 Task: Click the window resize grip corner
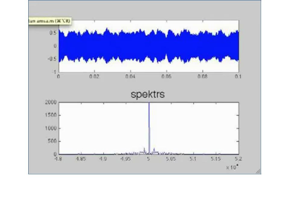258,171
